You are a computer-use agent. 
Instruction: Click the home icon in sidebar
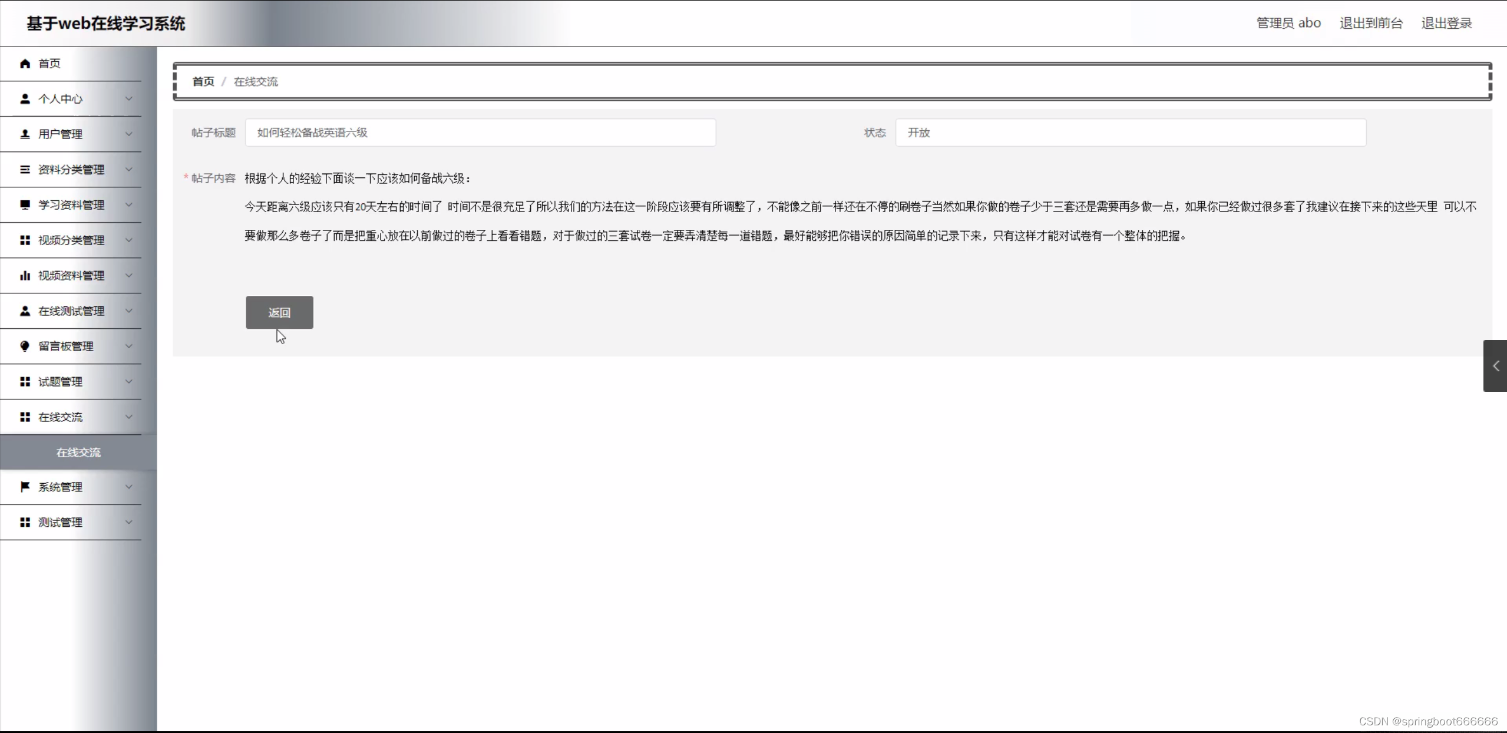pyautogui.click(x=25, y=64)
